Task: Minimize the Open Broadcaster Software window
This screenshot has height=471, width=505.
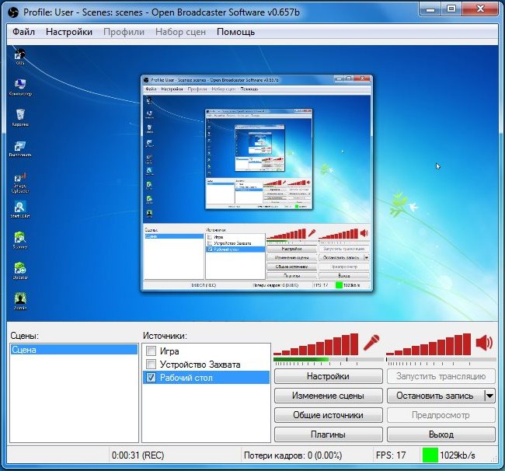Action: 430,9
